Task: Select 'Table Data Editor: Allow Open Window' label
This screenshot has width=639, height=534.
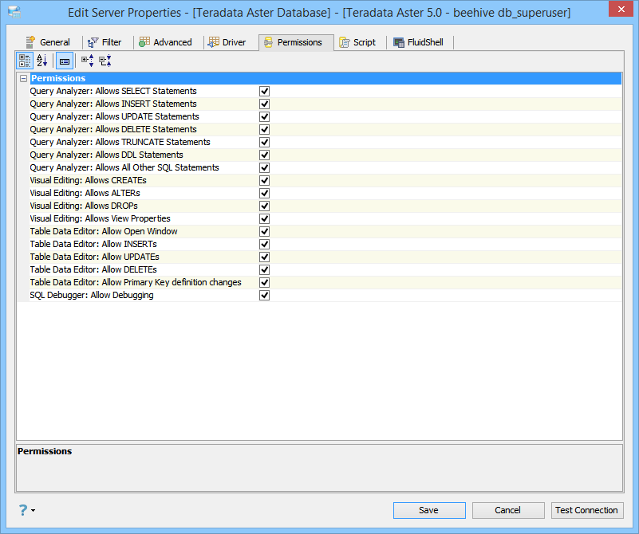Action: click(x=104, y=232)
